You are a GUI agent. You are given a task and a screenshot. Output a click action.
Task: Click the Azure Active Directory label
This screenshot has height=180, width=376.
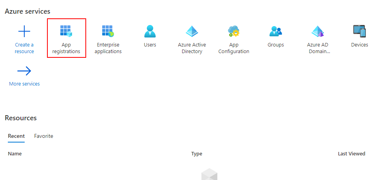coord(192,48)
